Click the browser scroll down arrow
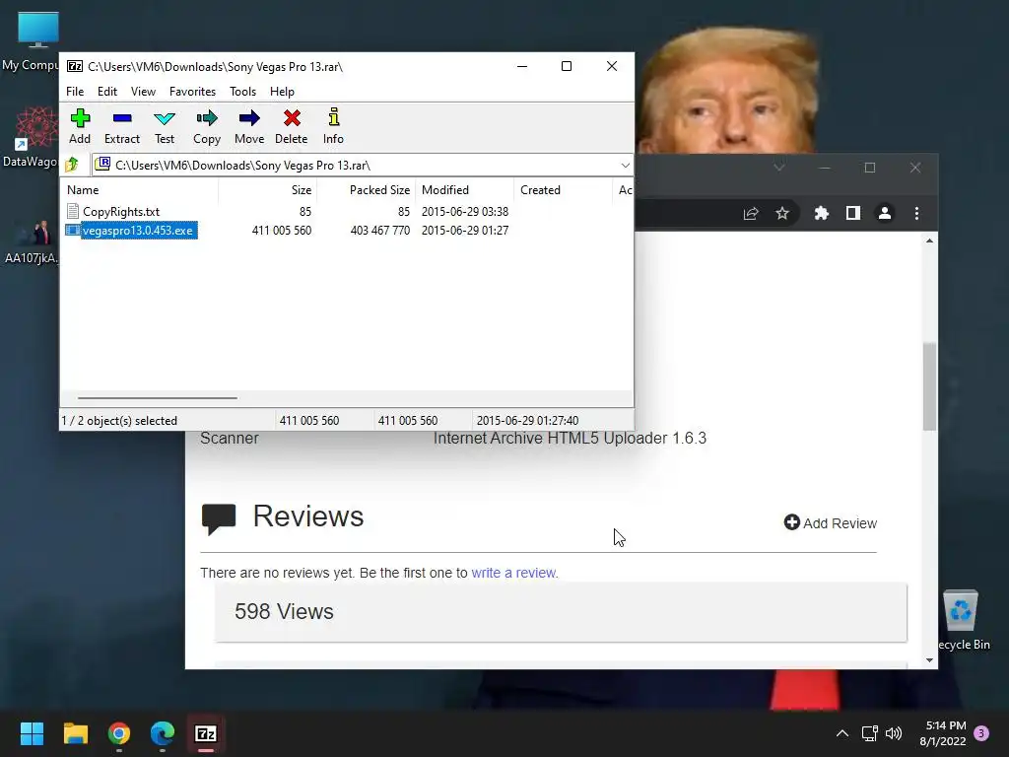 [x=929, y=659]
